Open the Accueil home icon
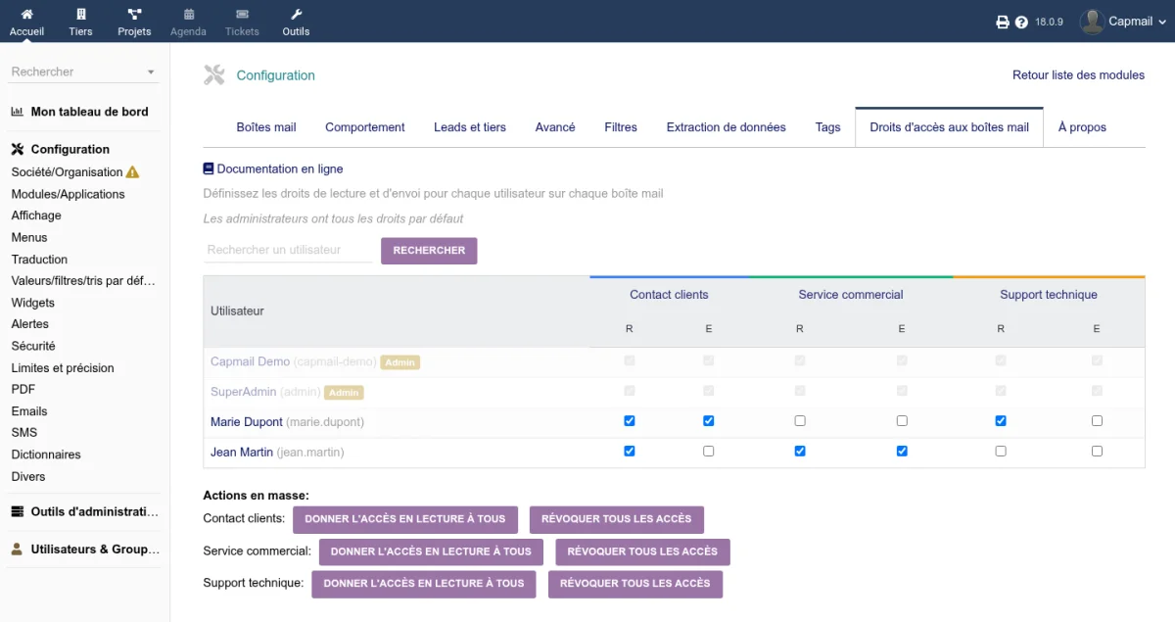Viewport: 1175px width, 622px height. 26,15
